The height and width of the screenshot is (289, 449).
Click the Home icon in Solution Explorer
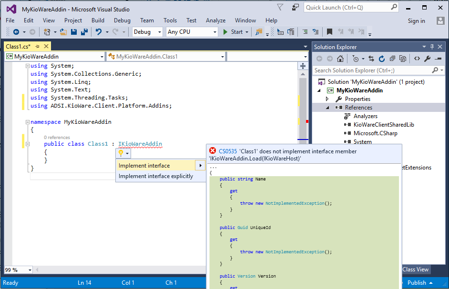pos(340,59)
